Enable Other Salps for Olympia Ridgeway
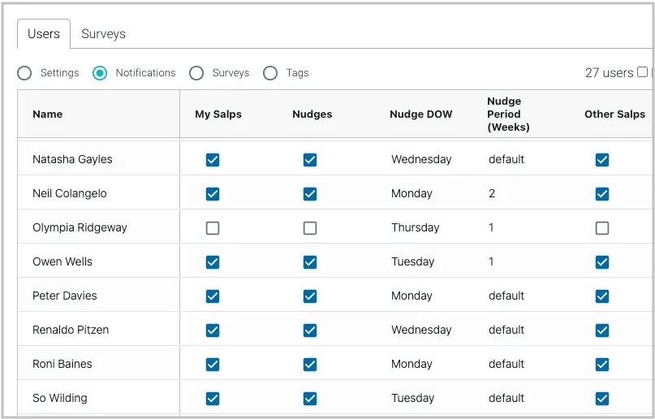The image size is (655, 419). [x=602, y=228]
